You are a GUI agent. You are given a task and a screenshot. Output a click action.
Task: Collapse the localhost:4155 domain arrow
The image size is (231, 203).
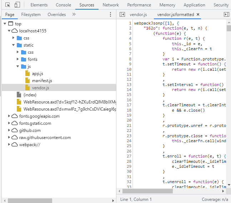(9, 31)
